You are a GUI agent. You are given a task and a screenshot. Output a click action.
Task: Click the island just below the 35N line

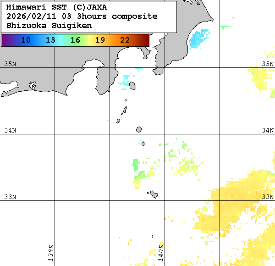click(x=132, y=85)
